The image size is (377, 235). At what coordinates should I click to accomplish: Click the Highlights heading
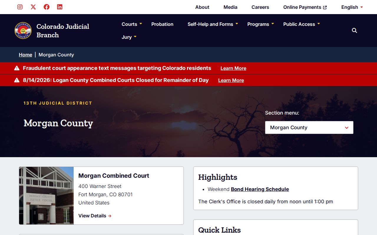pos(218,177)
